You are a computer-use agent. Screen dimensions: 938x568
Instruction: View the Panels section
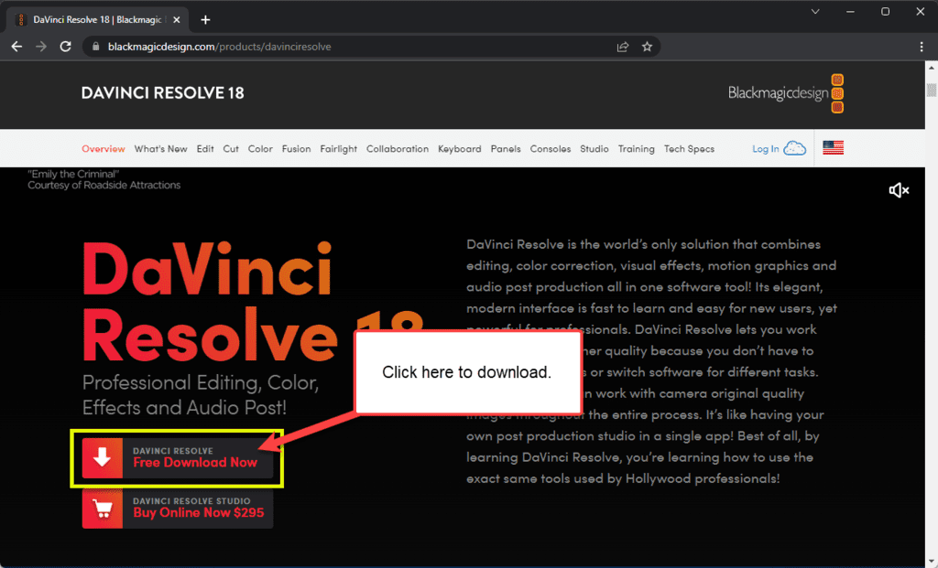tap(506, 149)
